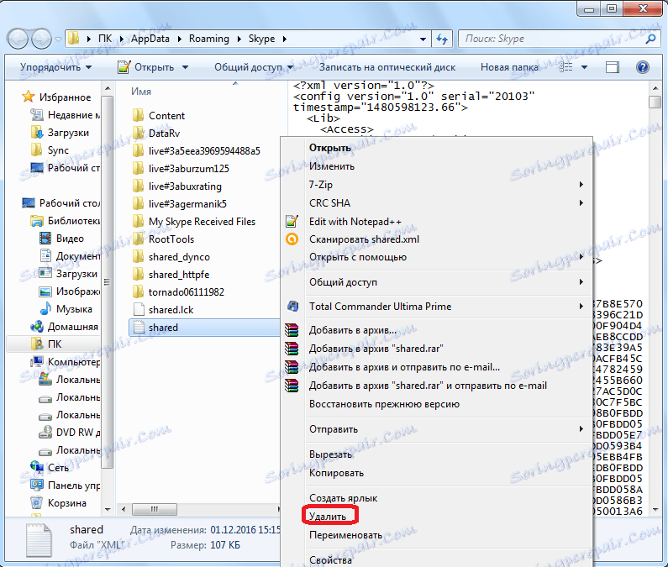Expand the Открыть toolbar dropdown arrow

pyautogui.click(x=185, y=67)
